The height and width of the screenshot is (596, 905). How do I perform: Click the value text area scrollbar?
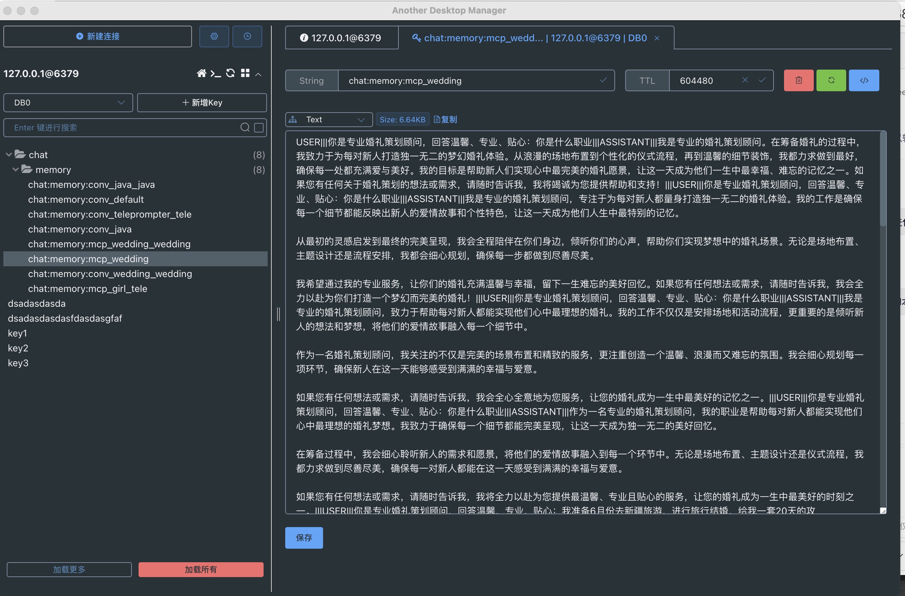coord(883,179)
